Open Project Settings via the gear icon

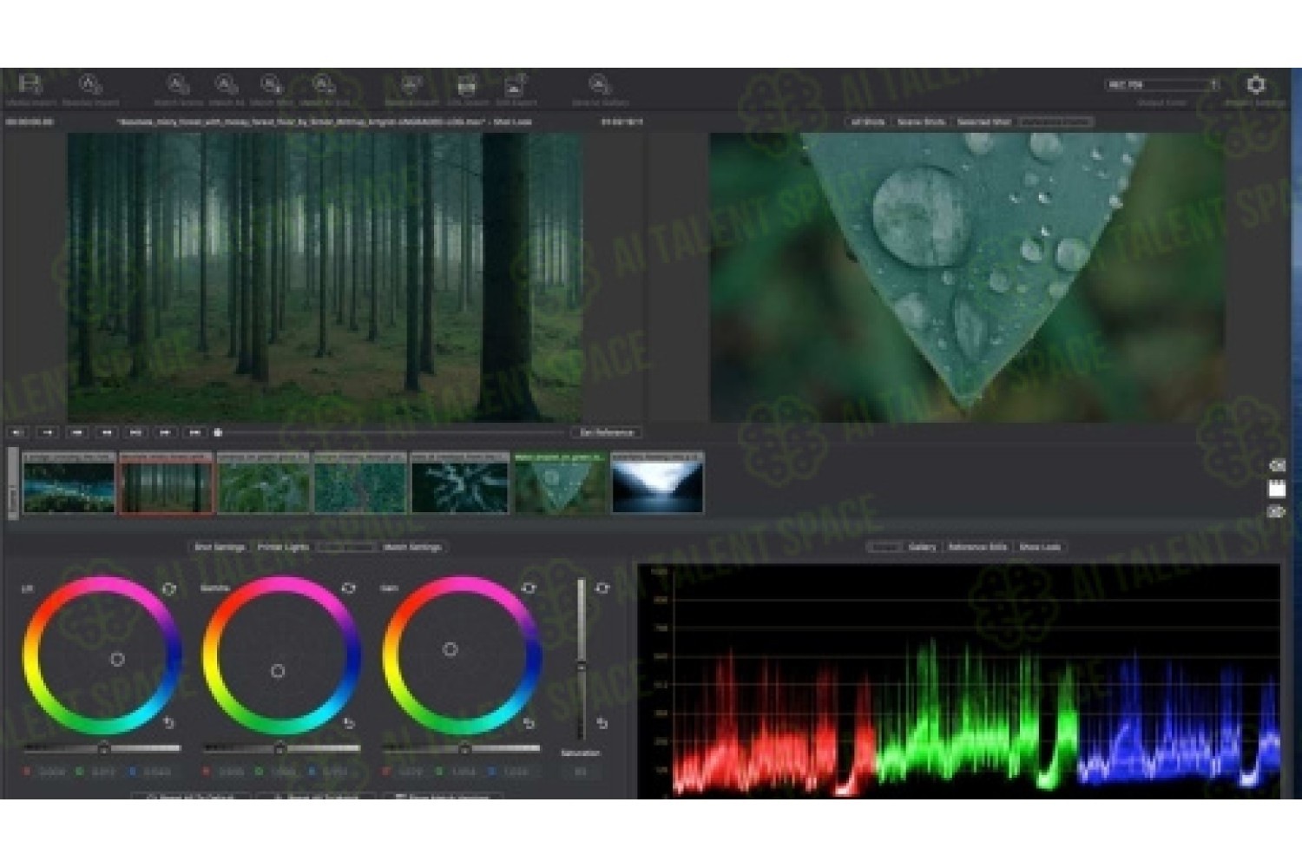1256,84
